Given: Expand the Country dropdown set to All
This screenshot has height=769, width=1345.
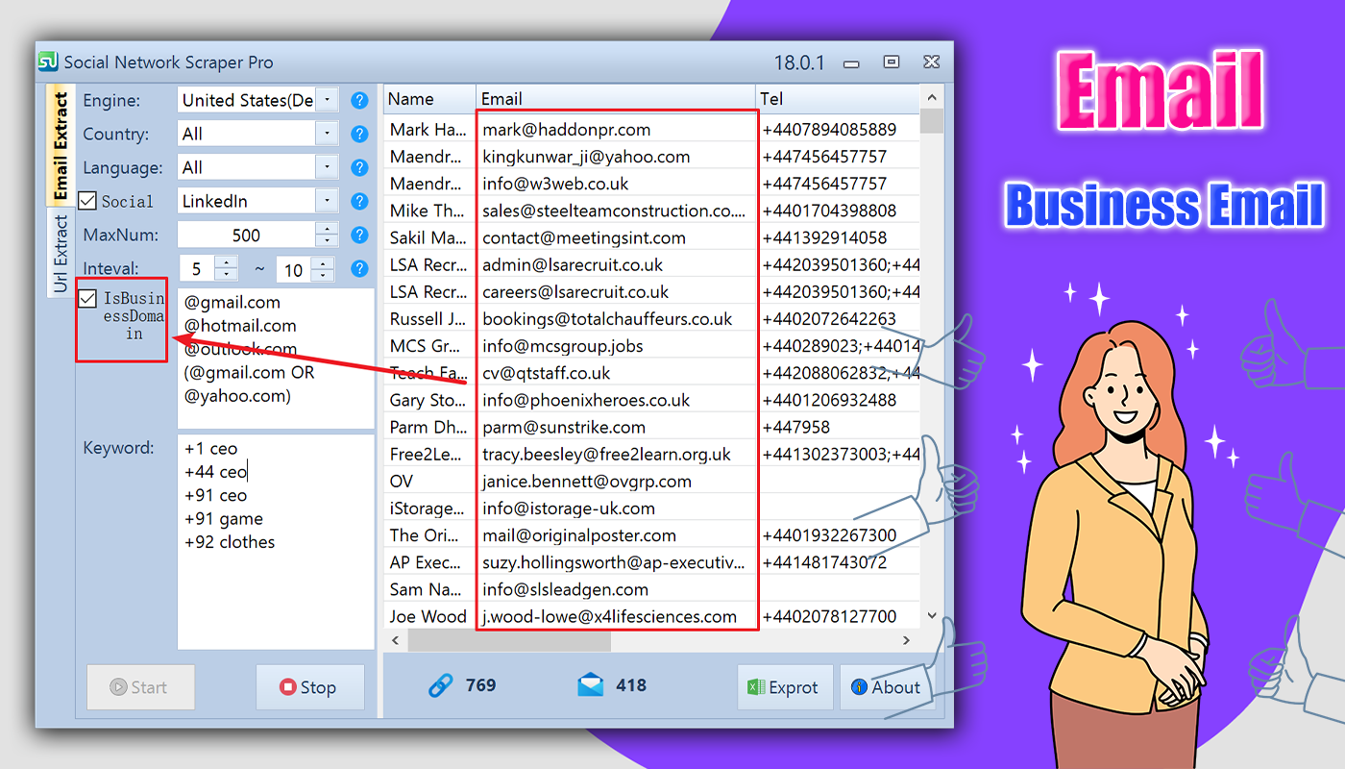Looking at the screenshot, I should pos(258,134).
